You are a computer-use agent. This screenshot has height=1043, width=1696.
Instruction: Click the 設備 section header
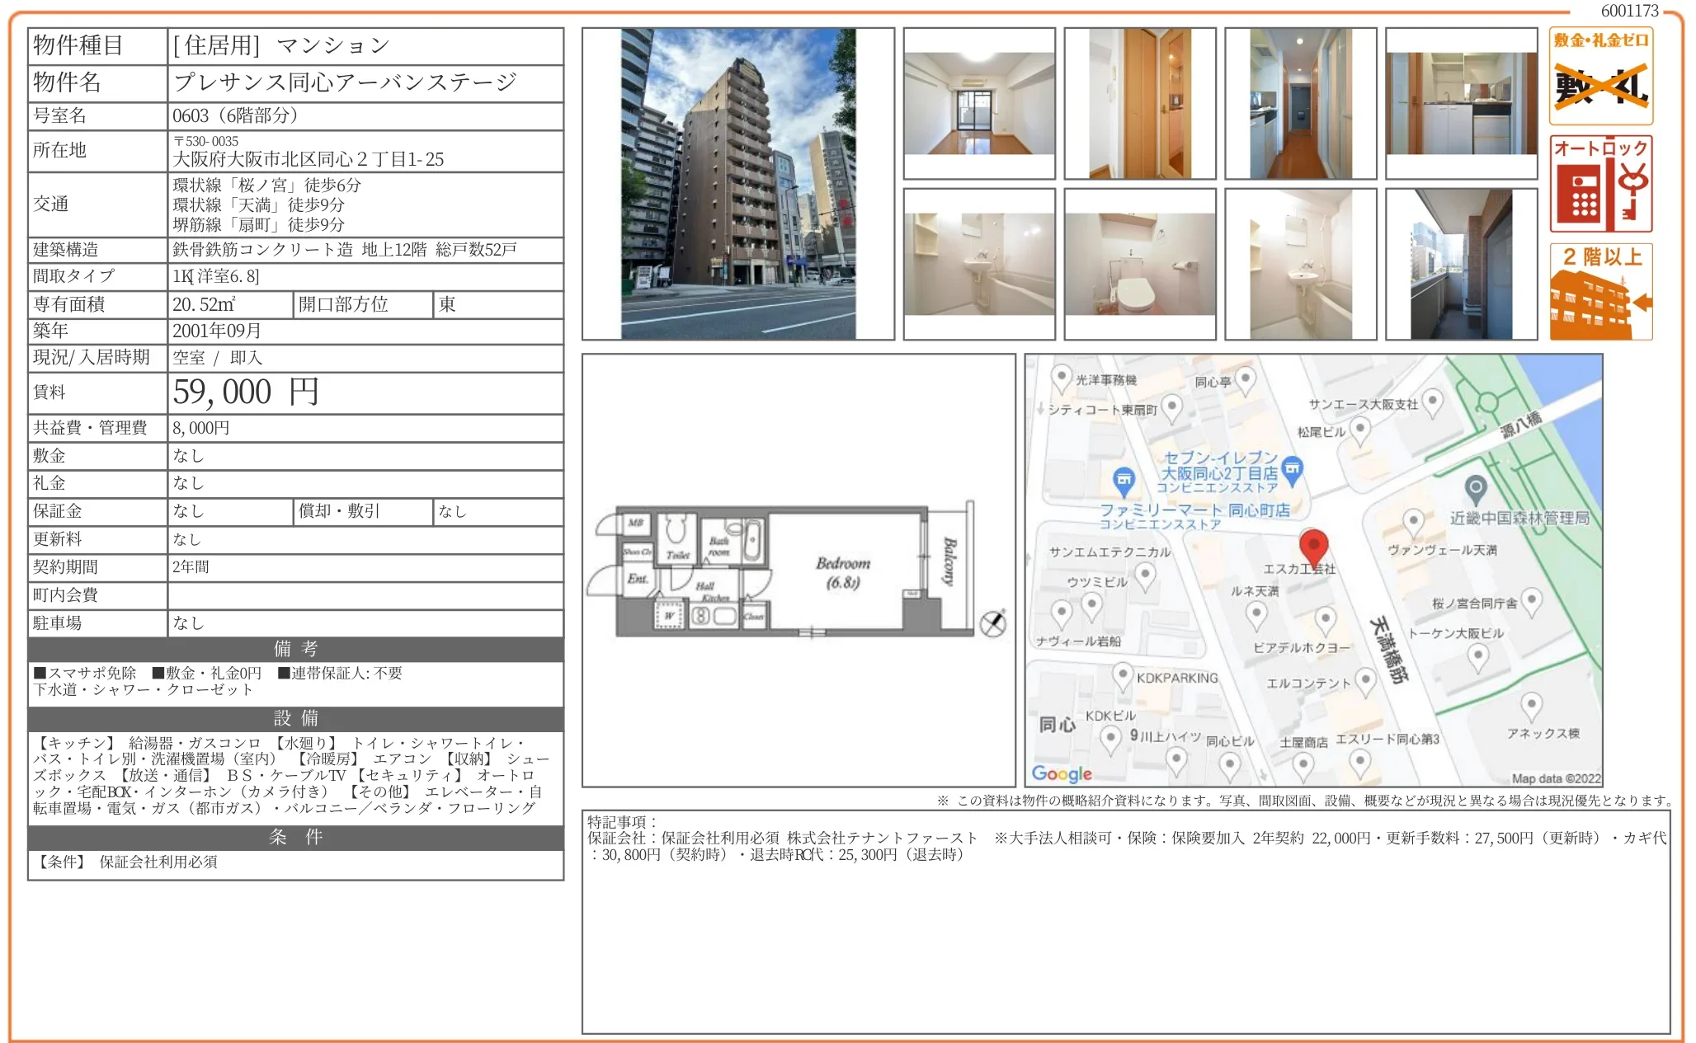295,718
